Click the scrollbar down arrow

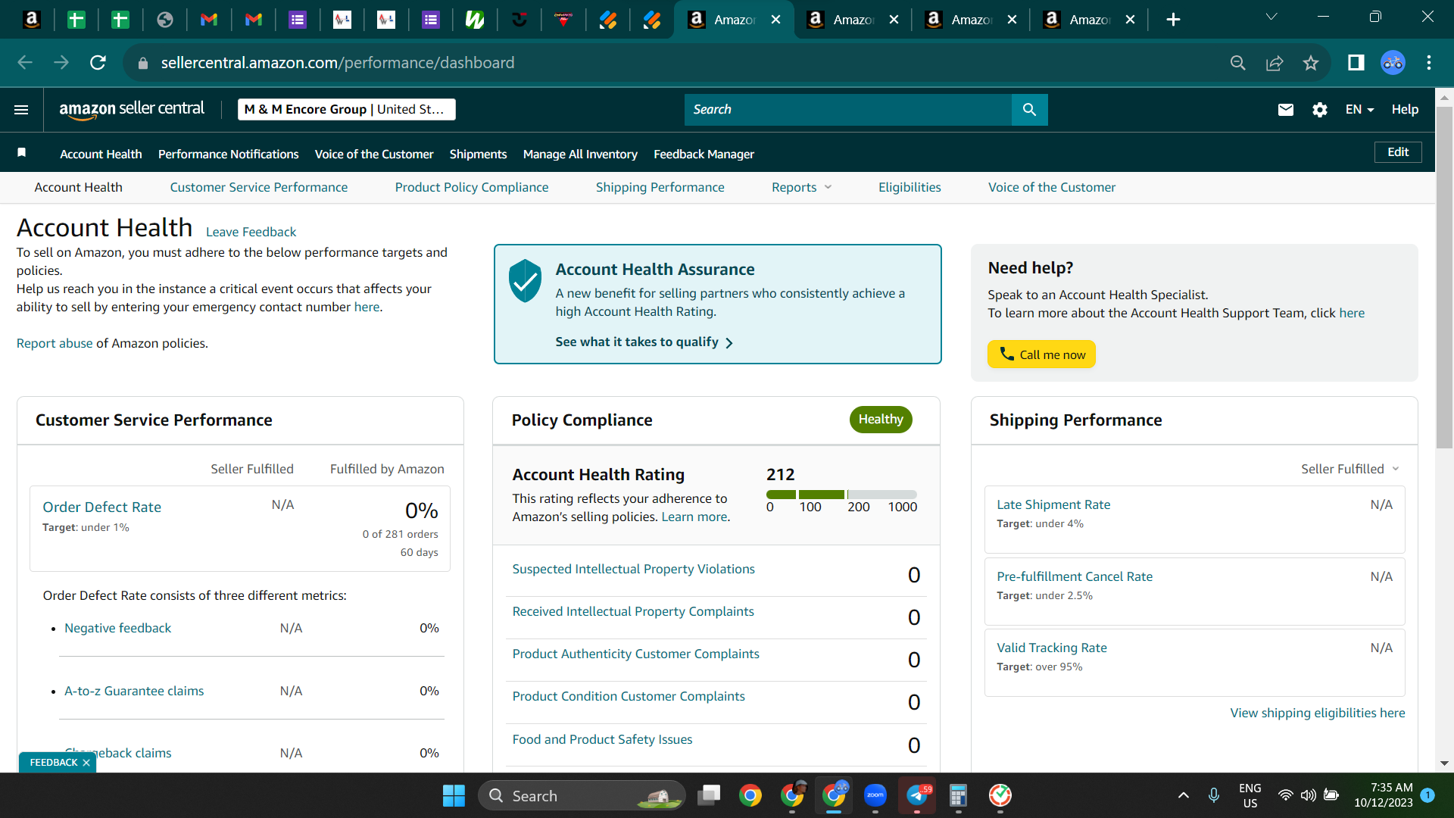1444,763
